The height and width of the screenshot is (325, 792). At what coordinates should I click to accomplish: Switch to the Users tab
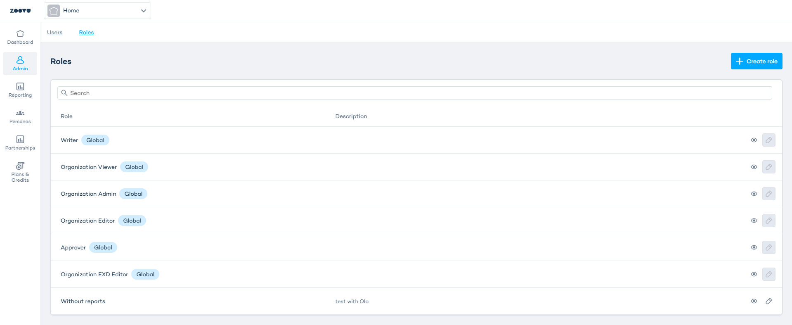[54, 32]
